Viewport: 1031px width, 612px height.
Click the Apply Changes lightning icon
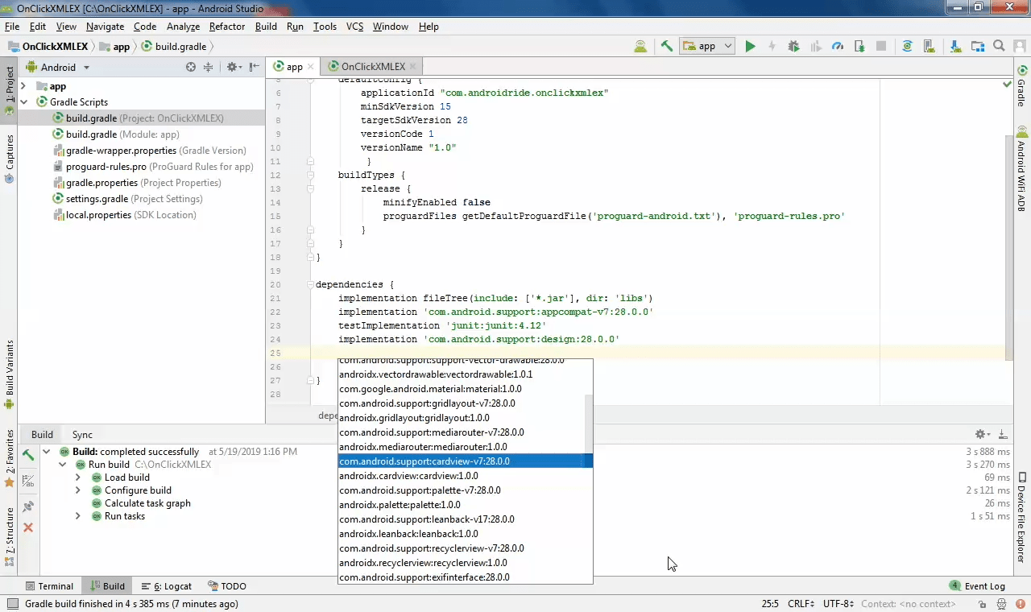click(x=772, y=47)
